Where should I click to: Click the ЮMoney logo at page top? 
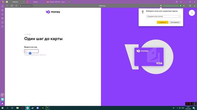(53, 12)
